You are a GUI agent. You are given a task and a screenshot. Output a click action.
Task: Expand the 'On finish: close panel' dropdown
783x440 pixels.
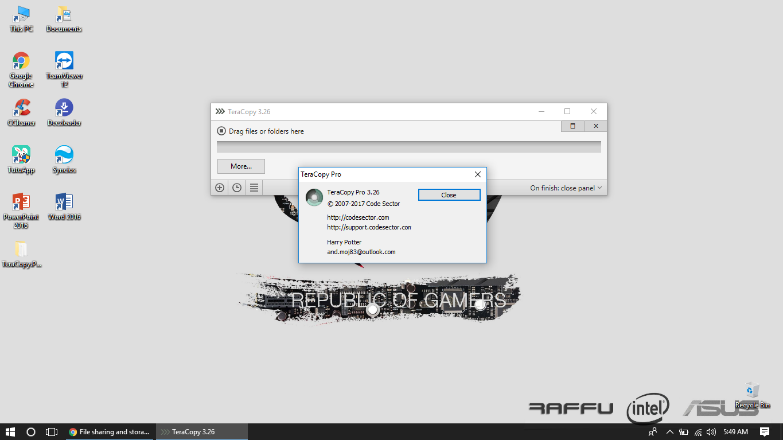click(x=566, y=188)
